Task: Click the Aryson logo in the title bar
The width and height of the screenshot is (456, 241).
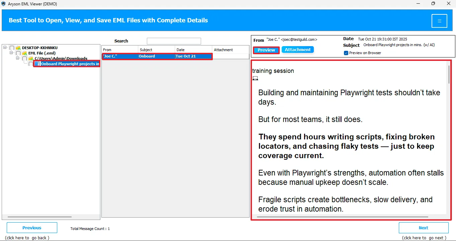Action: click(4, 4)
